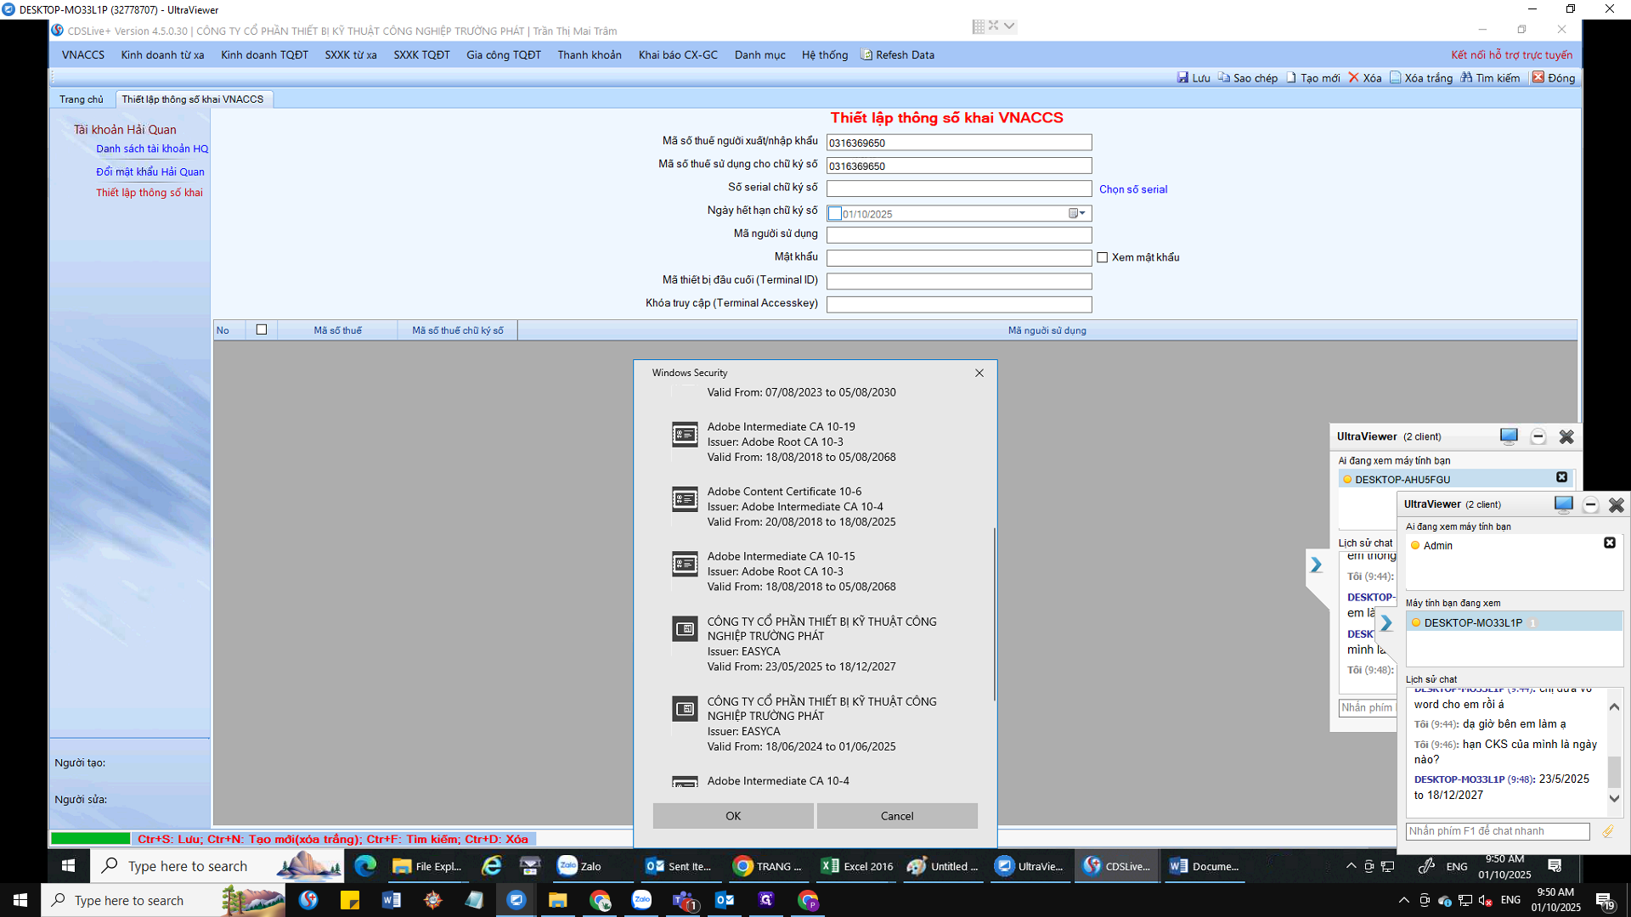
Task: Toggle the Ngày hết hạn date checkbox
Action: (x=835, y=214)
